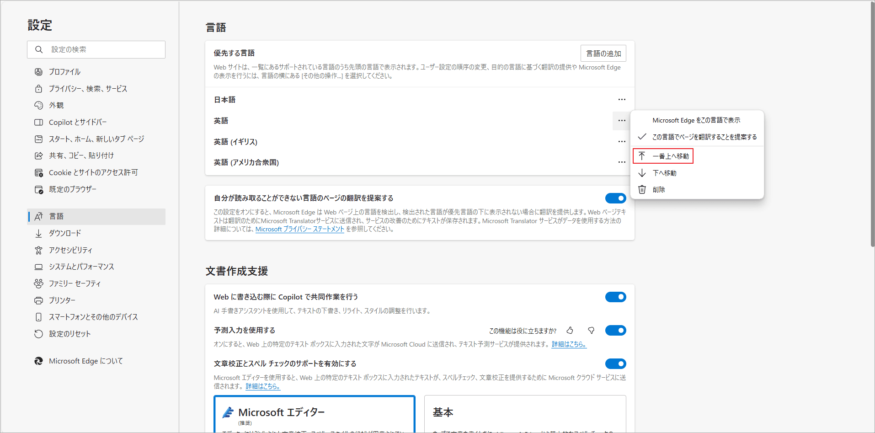Click the thumbs down feedback icon

point(591,330)
